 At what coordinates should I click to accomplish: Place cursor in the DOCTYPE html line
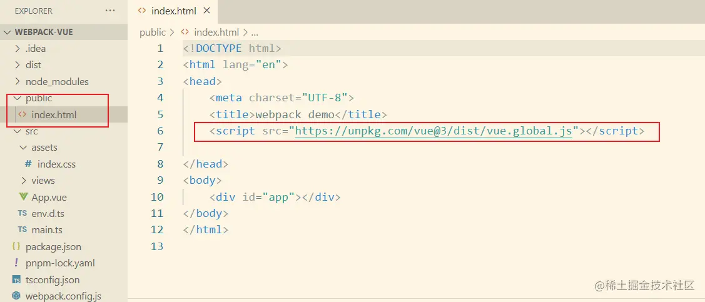233,49
